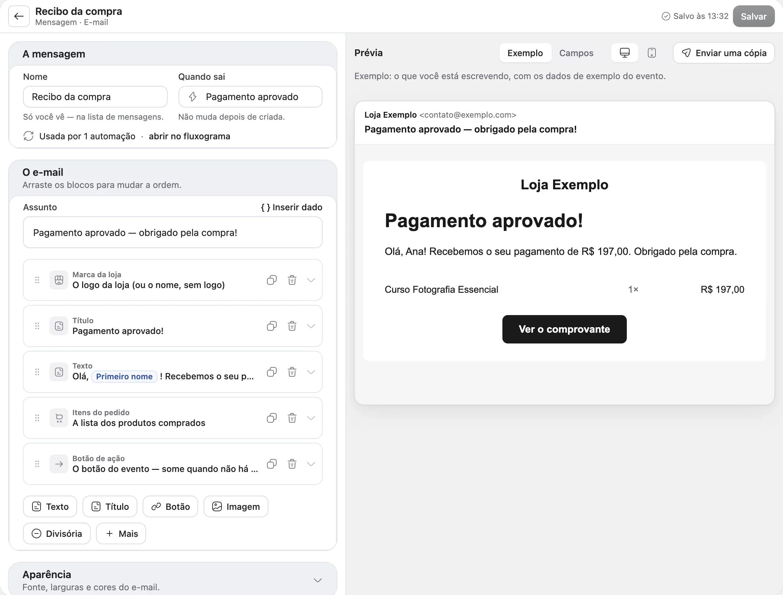The height and width of the screenshot is (595, 783).
Task: Click the Salvar button
Action: point(754,16)
